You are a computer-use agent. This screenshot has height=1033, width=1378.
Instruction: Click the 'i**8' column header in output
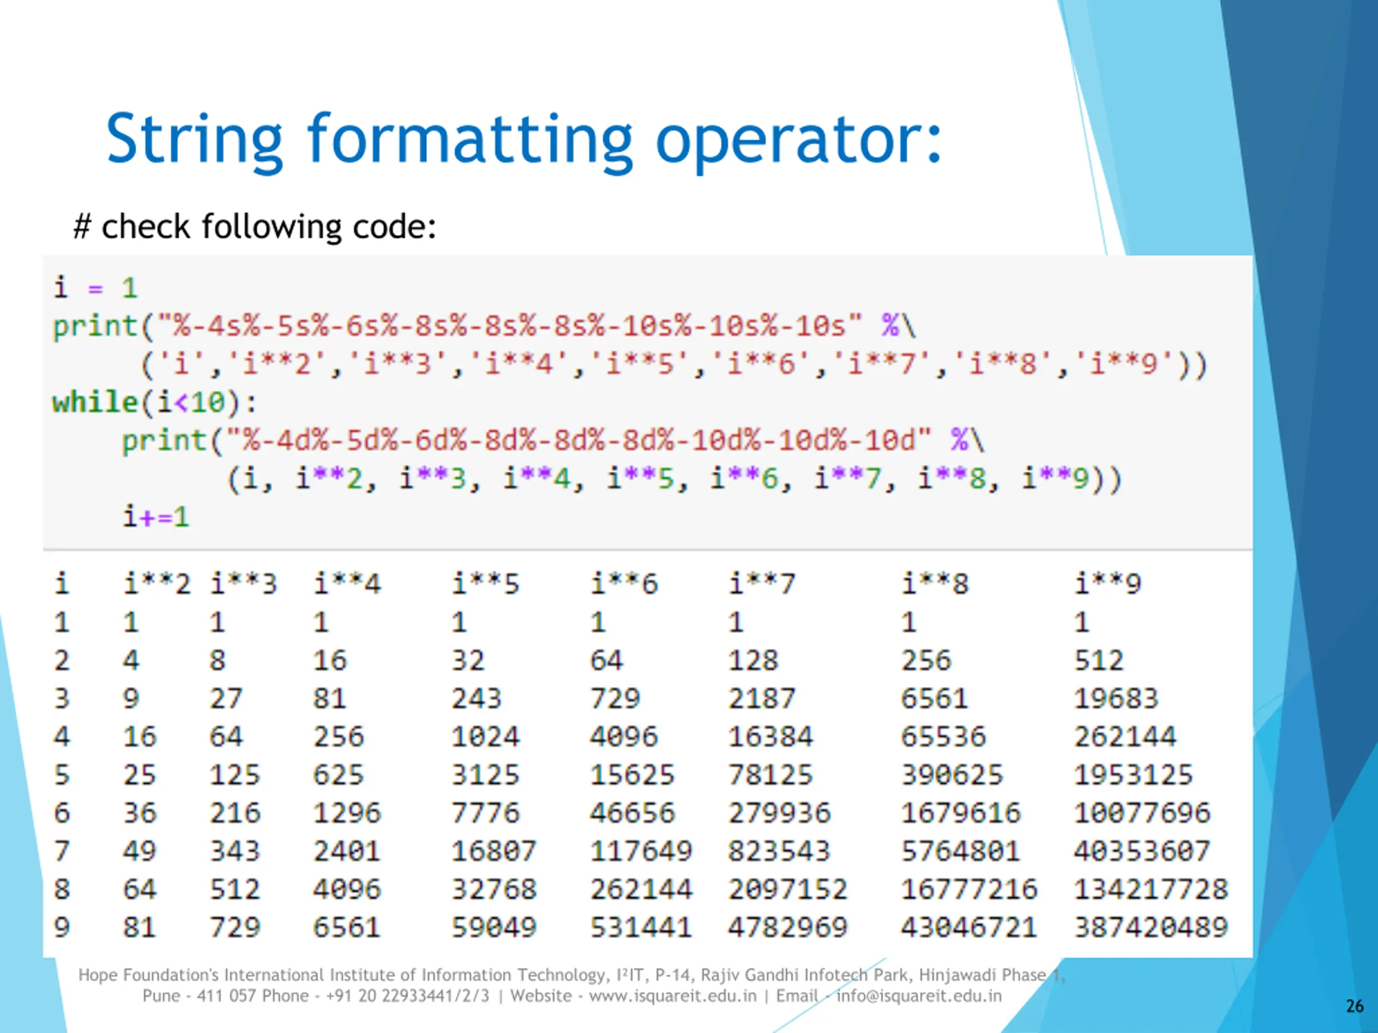tap(935, 584)
